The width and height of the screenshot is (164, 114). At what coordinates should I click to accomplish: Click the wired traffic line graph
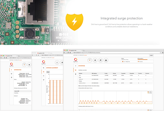click(116, 97)
